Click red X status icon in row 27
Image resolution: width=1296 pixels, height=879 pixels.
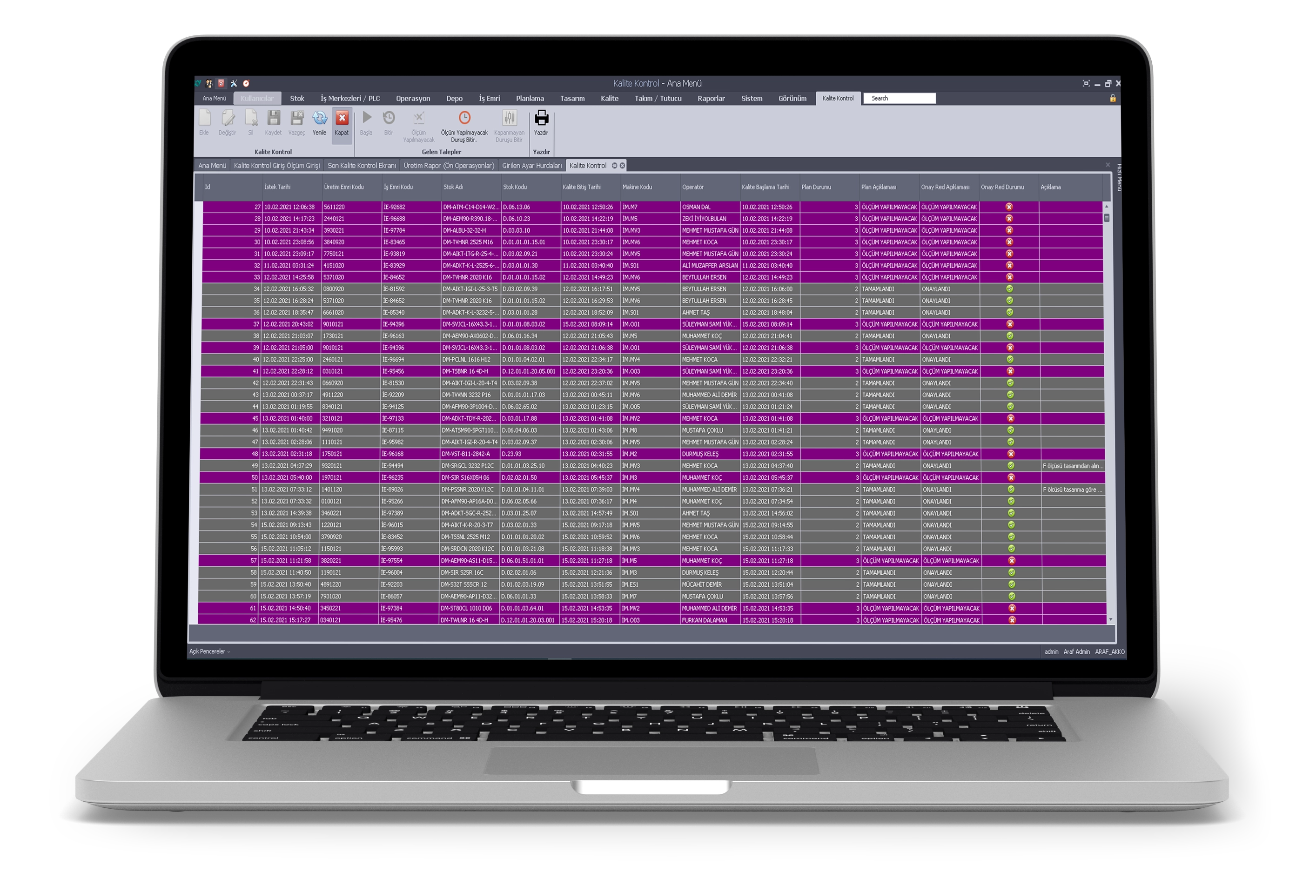(1009, 207)
